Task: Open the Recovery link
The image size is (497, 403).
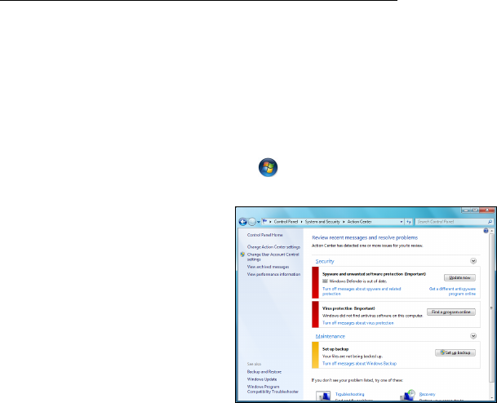Action: point(427,395)
